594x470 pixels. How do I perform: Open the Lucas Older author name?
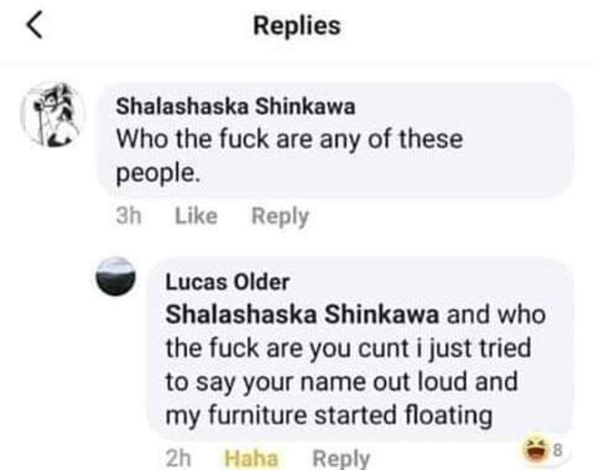click(227, 282)
